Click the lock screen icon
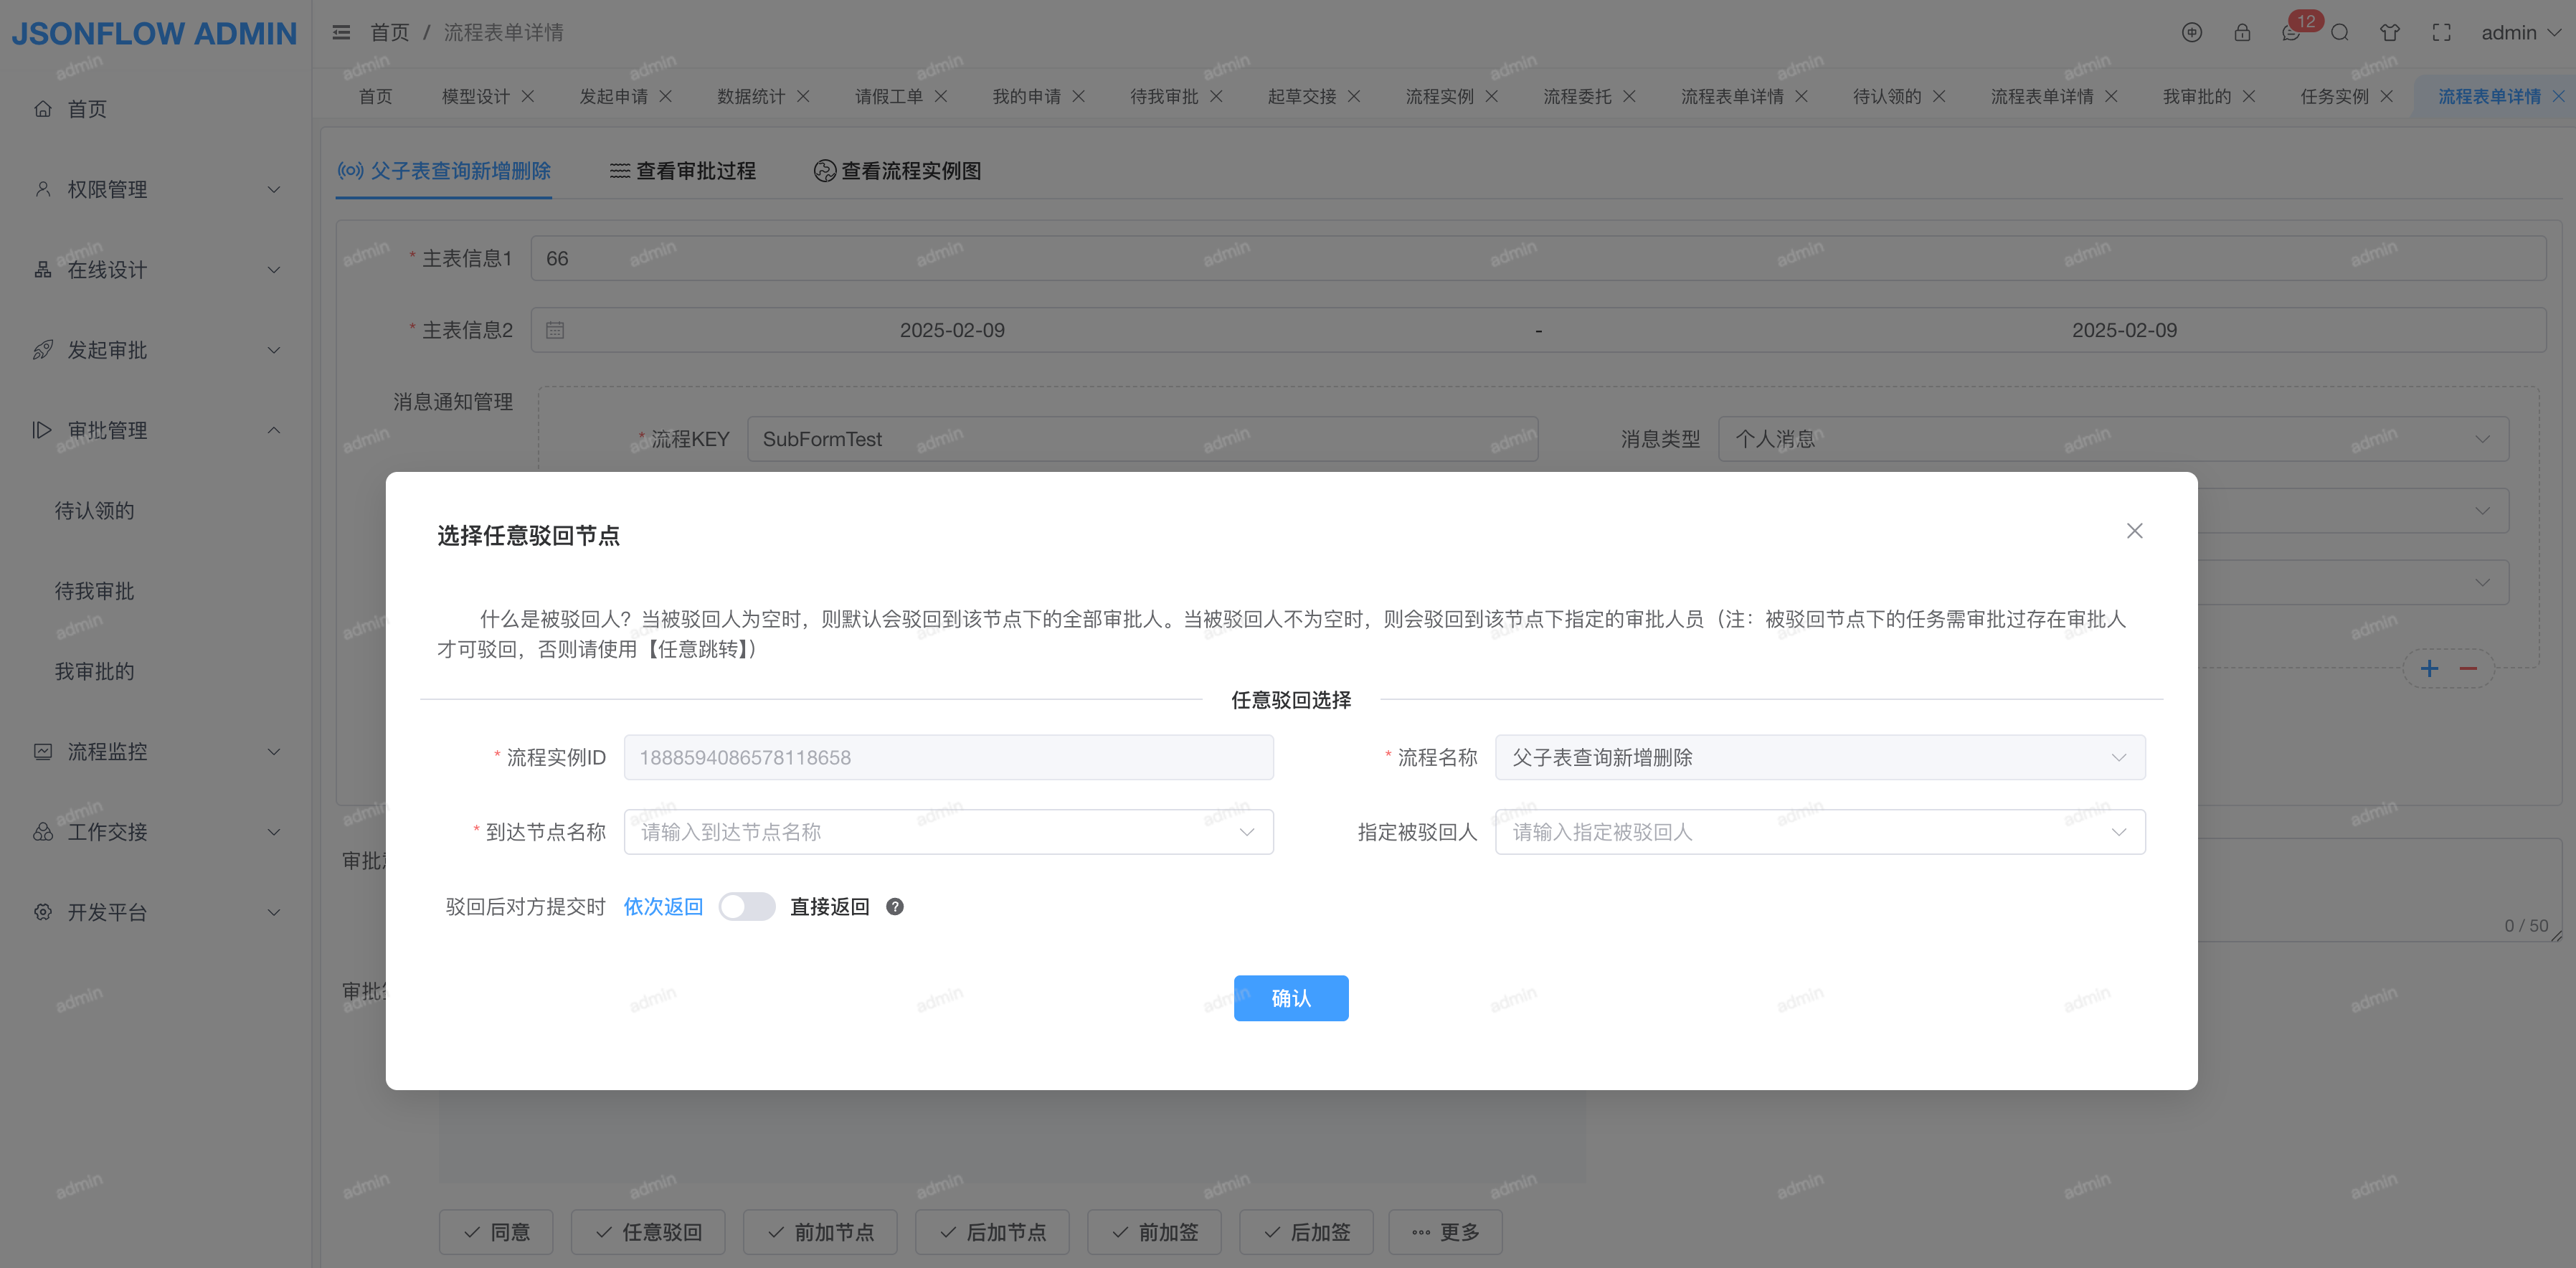This screenshot has width=2576, height=1268. (2242, 33)
